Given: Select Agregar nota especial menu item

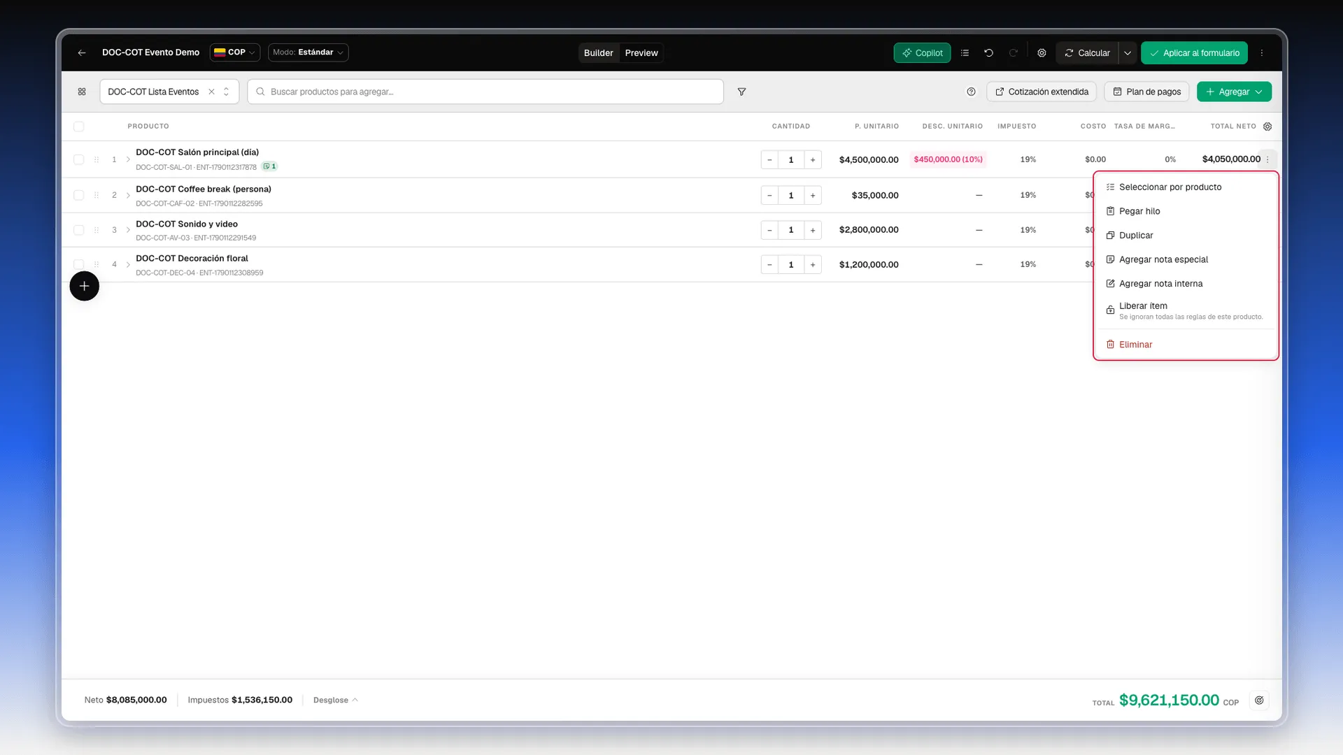Looking at the screenshot, I should click(1186, 259).
